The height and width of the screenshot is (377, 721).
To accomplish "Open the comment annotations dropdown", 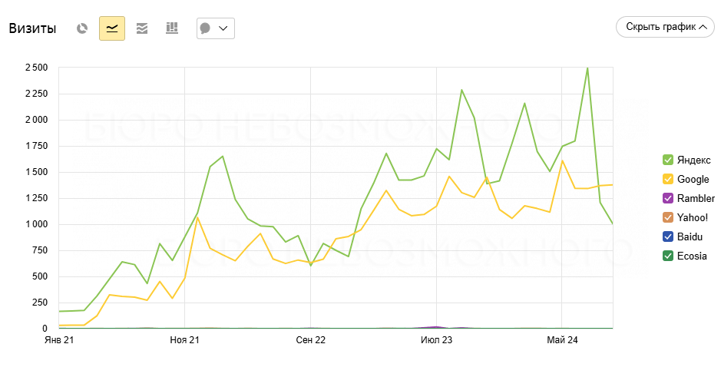I will click(x=215, y=28).
